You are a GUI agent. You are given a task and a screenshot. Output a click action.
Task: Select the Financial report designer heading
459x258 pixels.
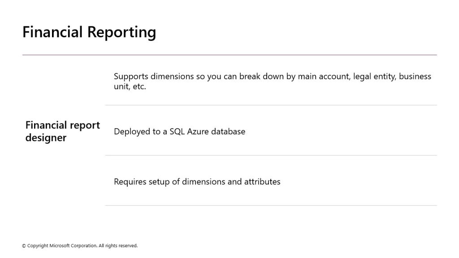point(63,131)
